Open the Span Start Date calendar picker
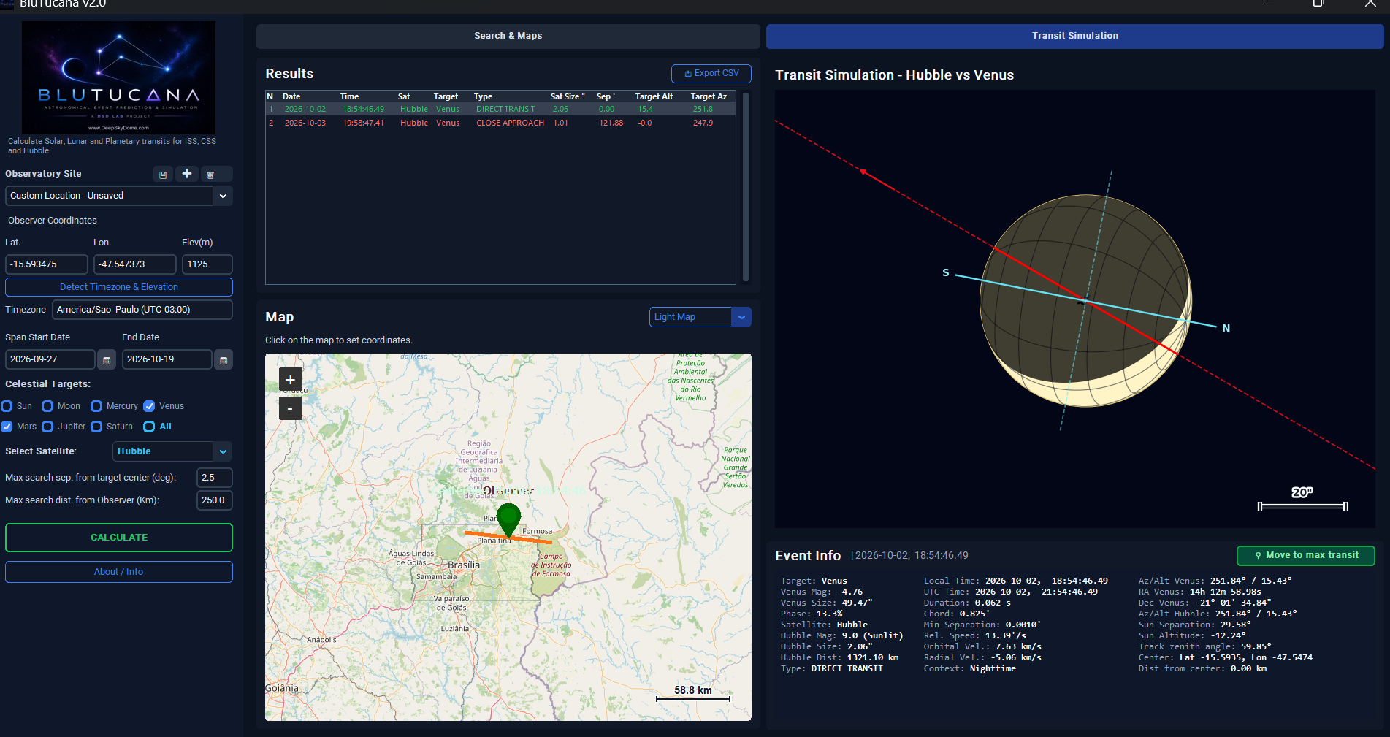The width and height of the screenshot is (1390, 737). (x=107, y=359)
